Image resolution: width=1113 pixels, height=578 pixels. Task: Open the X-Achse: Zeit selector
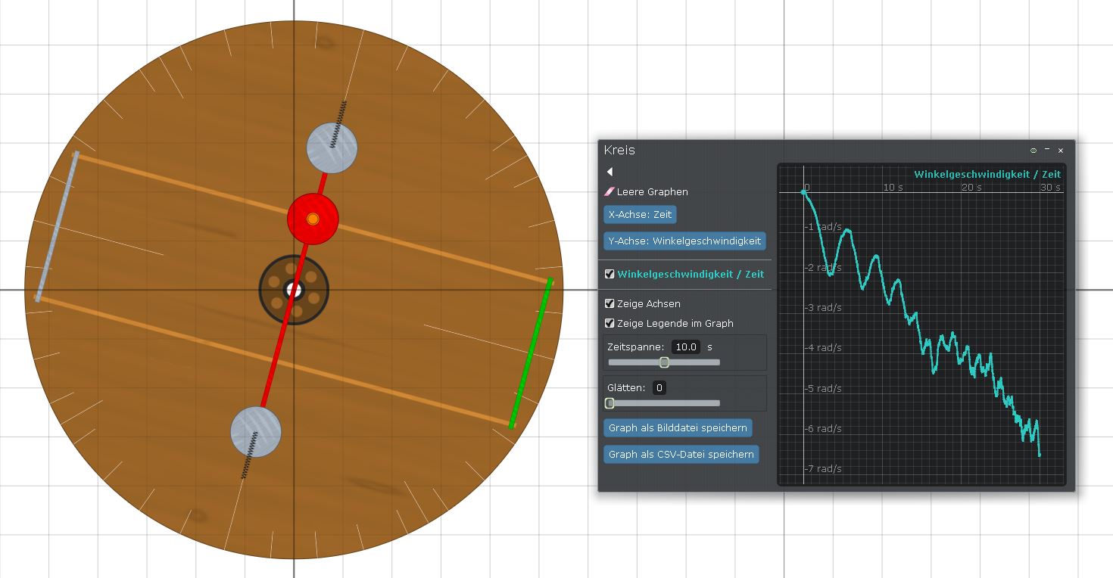point(640,215)
